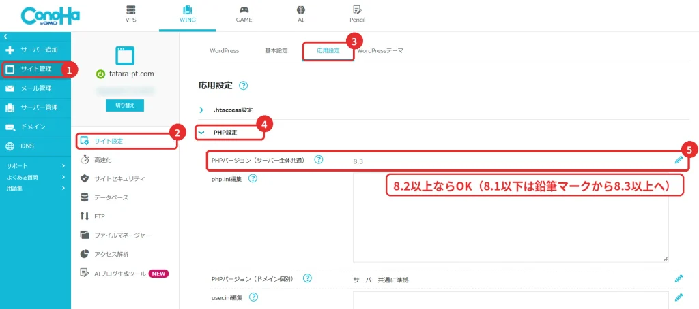
Task: Click the plus icon for サーバー追加
Action: (x=10, y=50)
